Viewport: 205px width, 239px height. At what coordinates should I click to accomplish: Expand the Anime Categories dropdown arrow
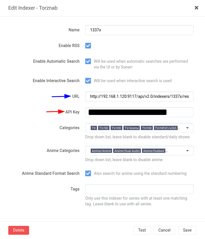(187, 151)
